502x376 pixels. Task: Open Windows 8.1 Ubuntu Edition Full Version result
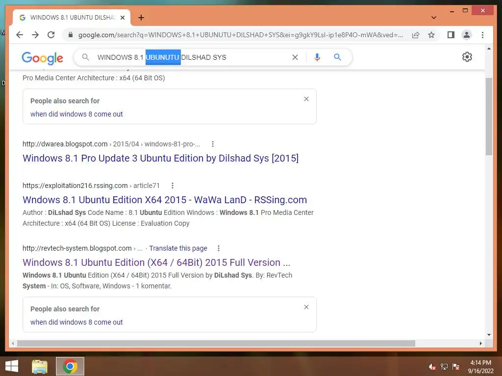156,262
